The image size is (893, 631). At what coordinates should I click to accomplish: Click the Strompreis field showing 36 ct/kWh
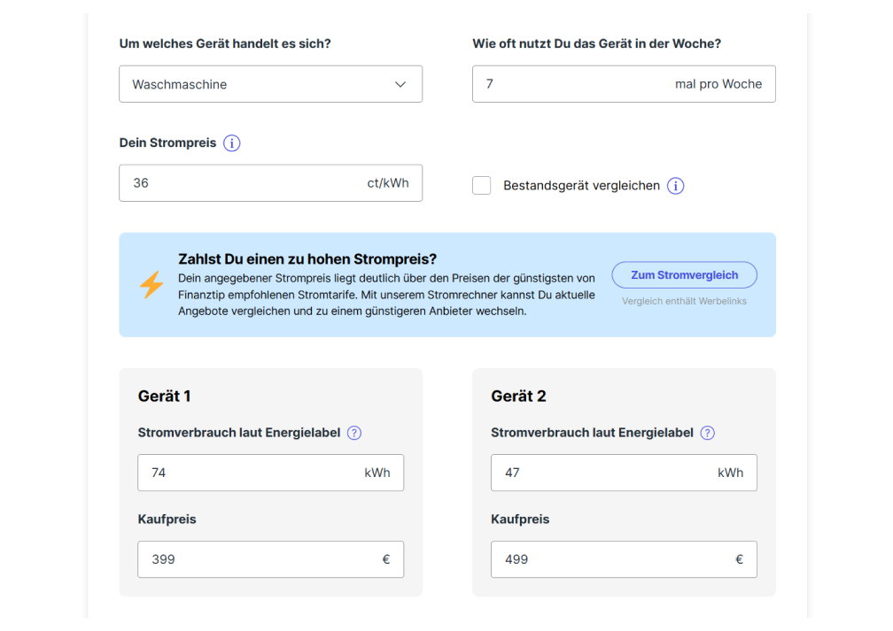(270, 183)
